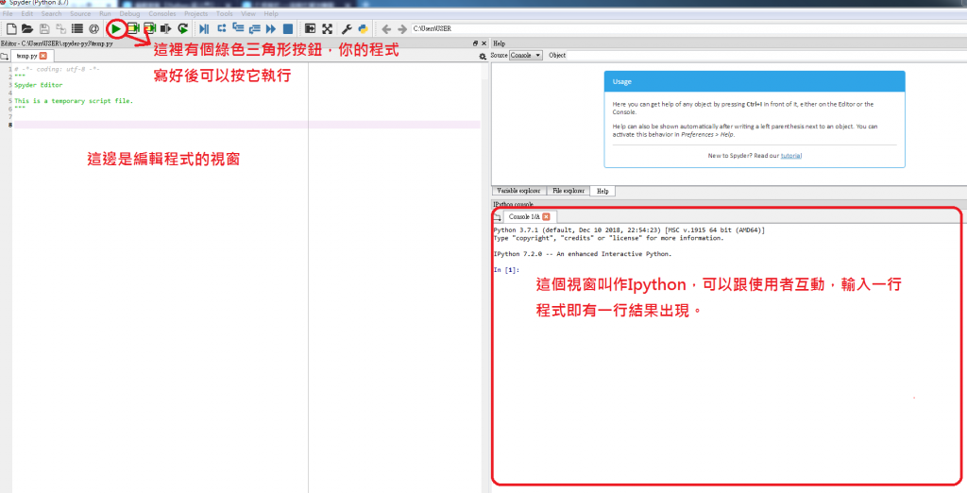Click the 'Spyder Editor' docstring line
This screenshot has width=967, height=493.
tap(38, 85)
